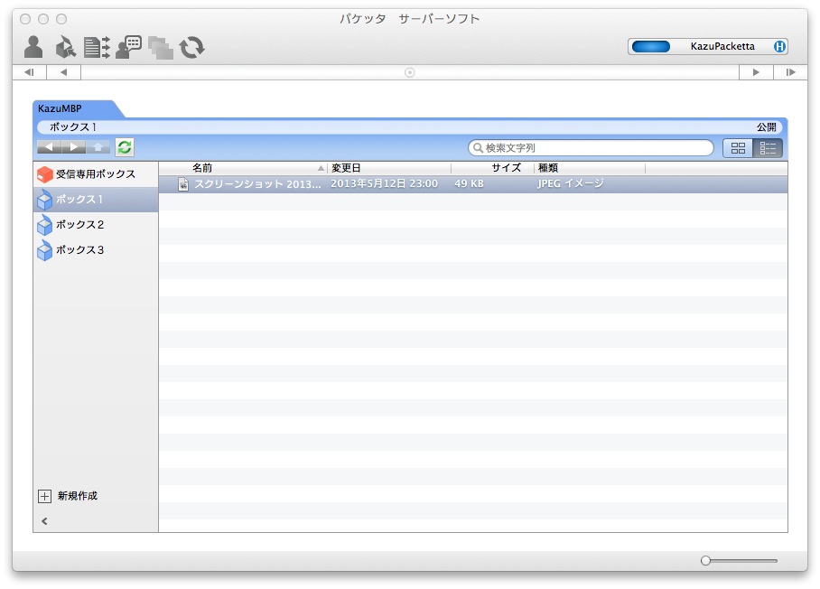Open the user chat message icon
820x589 pixels.
128,46
